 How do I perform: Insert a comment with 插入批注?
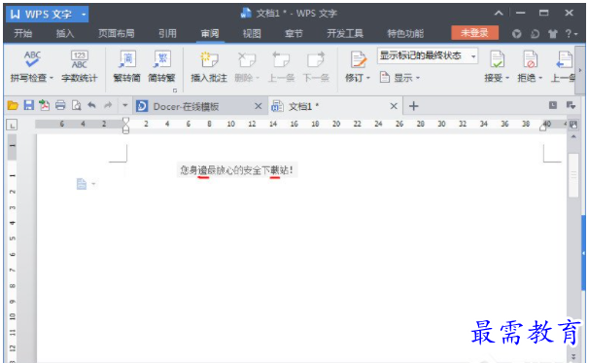(x=209, y=66)
